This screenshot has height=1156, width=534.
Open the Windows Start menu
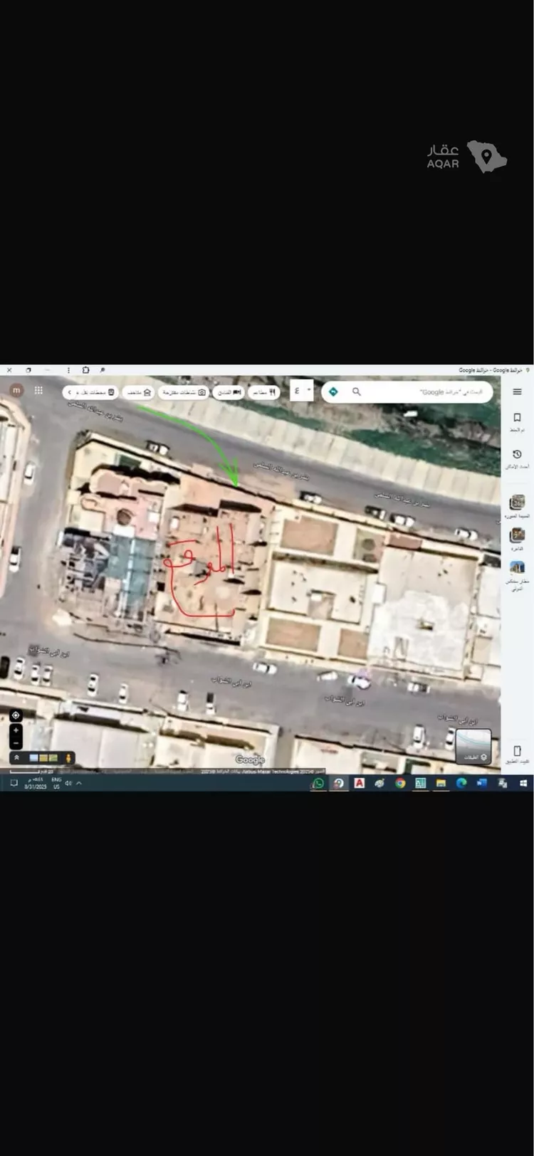(x=523, y=783)
